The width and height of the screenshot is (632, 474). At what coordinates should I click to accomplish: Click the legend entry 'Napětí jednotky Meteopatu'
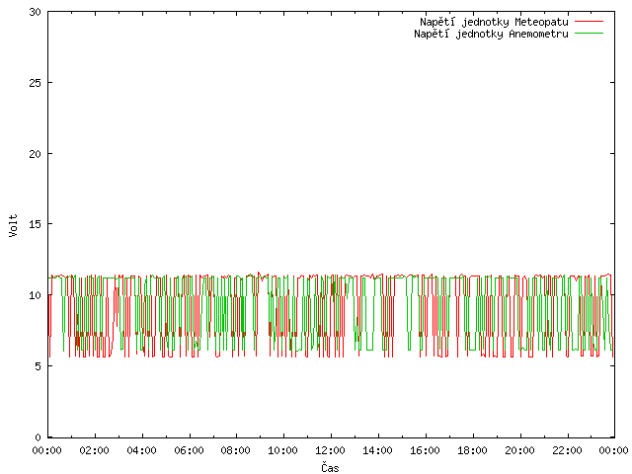point(494,22)
